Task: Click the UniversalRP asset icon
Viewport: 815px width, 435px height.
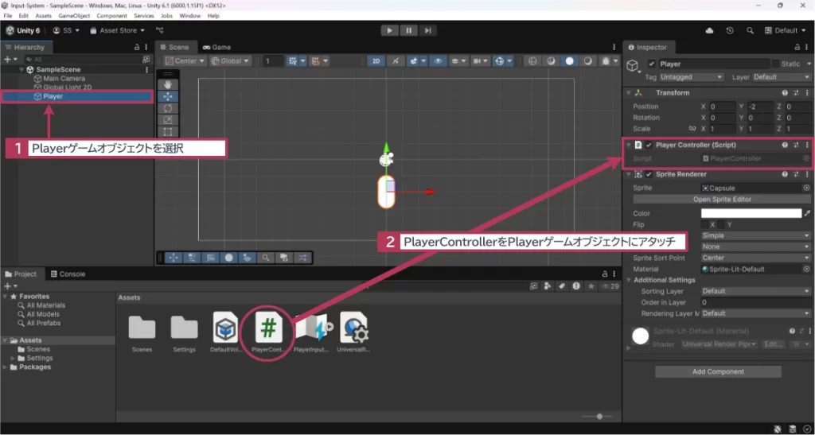Action: click(x=353, y=328)
